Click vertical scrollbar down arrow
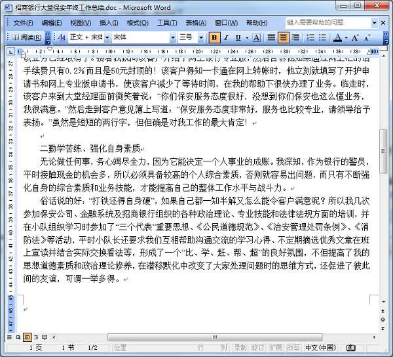This screenshot has height=357, width=393. coord(383,301)
